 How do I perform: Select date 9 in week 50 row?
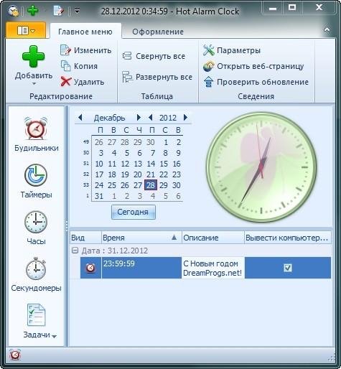178,153
